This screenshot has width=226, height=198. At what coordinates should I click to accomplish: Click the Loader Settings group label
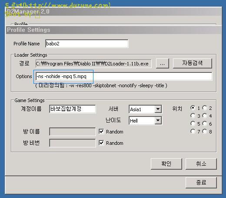point(31,55)
